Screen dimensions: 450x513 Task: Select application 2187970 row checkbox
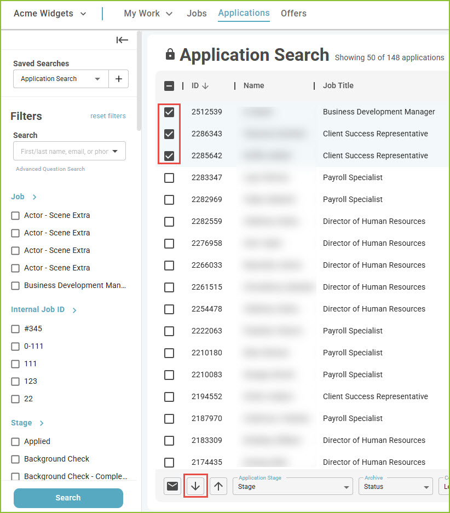click(x=169, y=419)
